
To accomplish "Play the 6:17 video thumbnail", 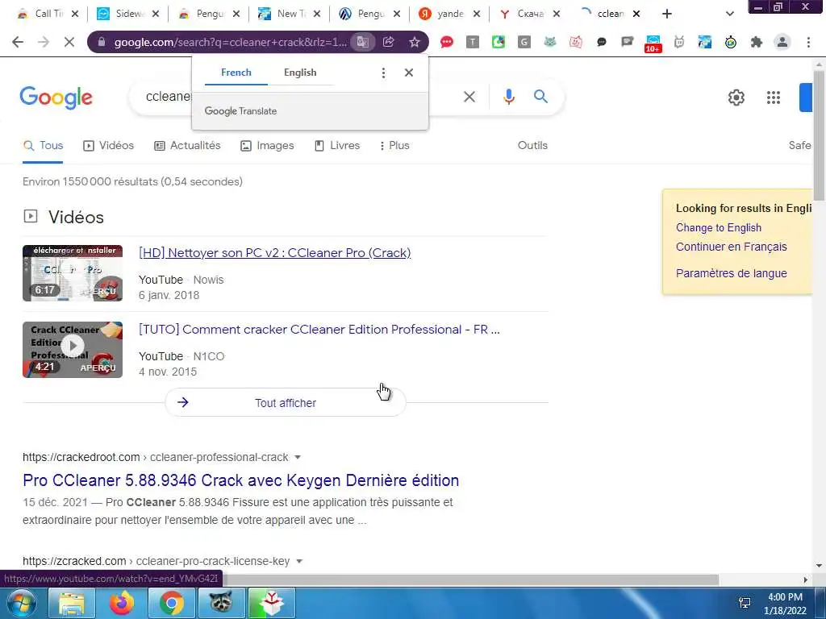I will [72, 273].
